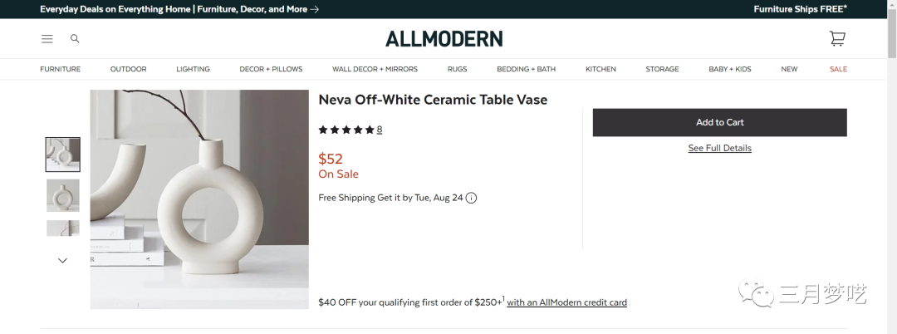The width and height of the screenshot is (897, 334).
Task: Select the Rugs navigation item
Action: click(x=457, y=69)
